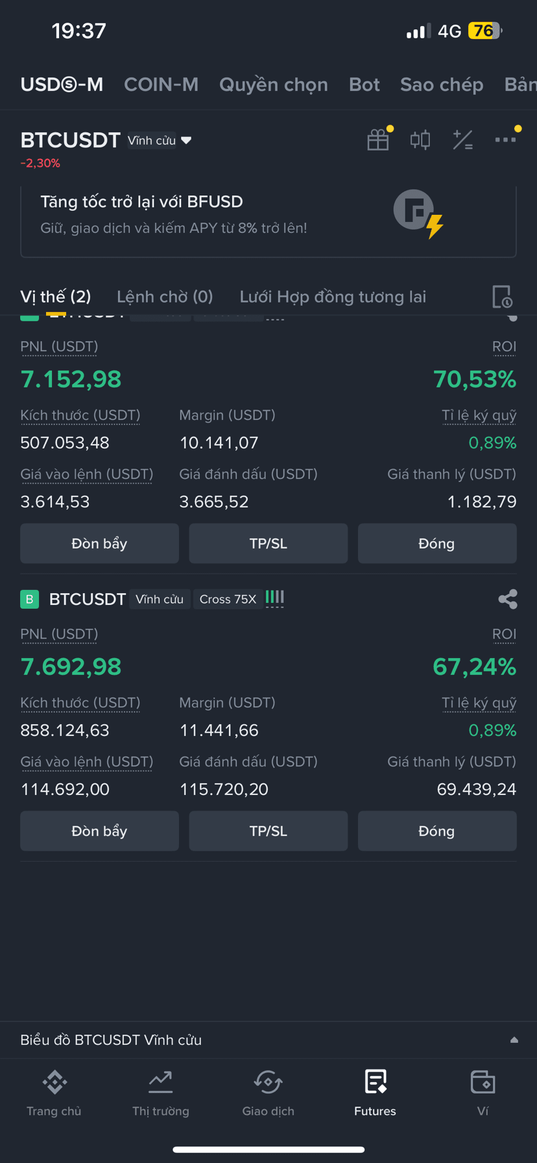Tap the -2,30% price change text

(40, 163)
